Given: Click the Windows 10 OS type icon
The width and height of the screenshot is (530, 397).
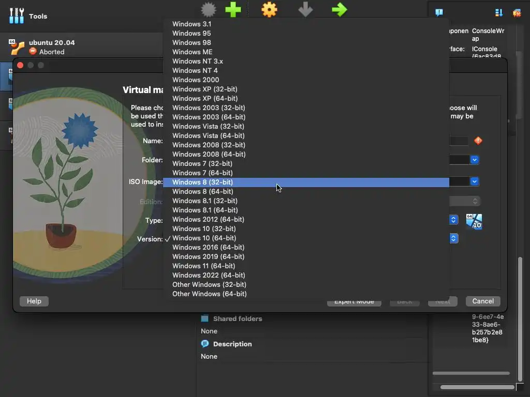Looking at the screenshot, I should [474, 221].
